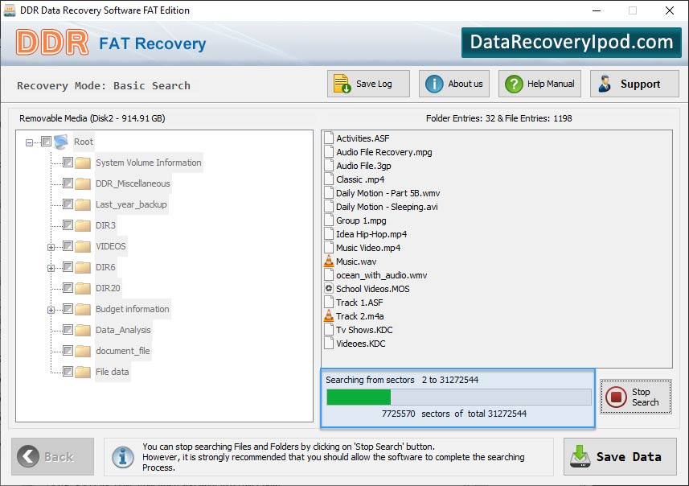Click the File data folder icon
The width and height of the screenshot is (689, 486).
coord(83,372)
